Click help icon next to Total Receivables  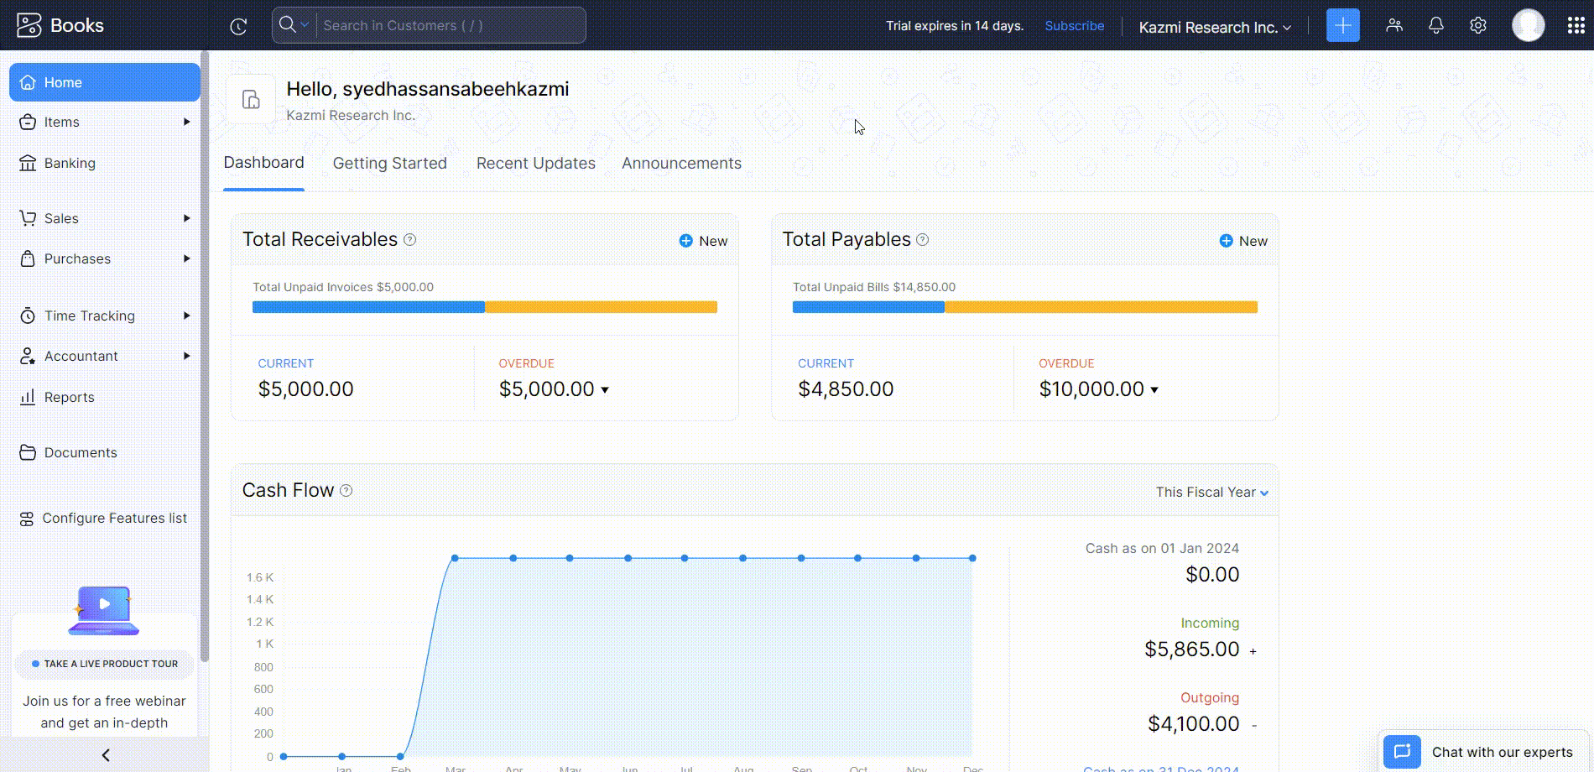[410, 239]
